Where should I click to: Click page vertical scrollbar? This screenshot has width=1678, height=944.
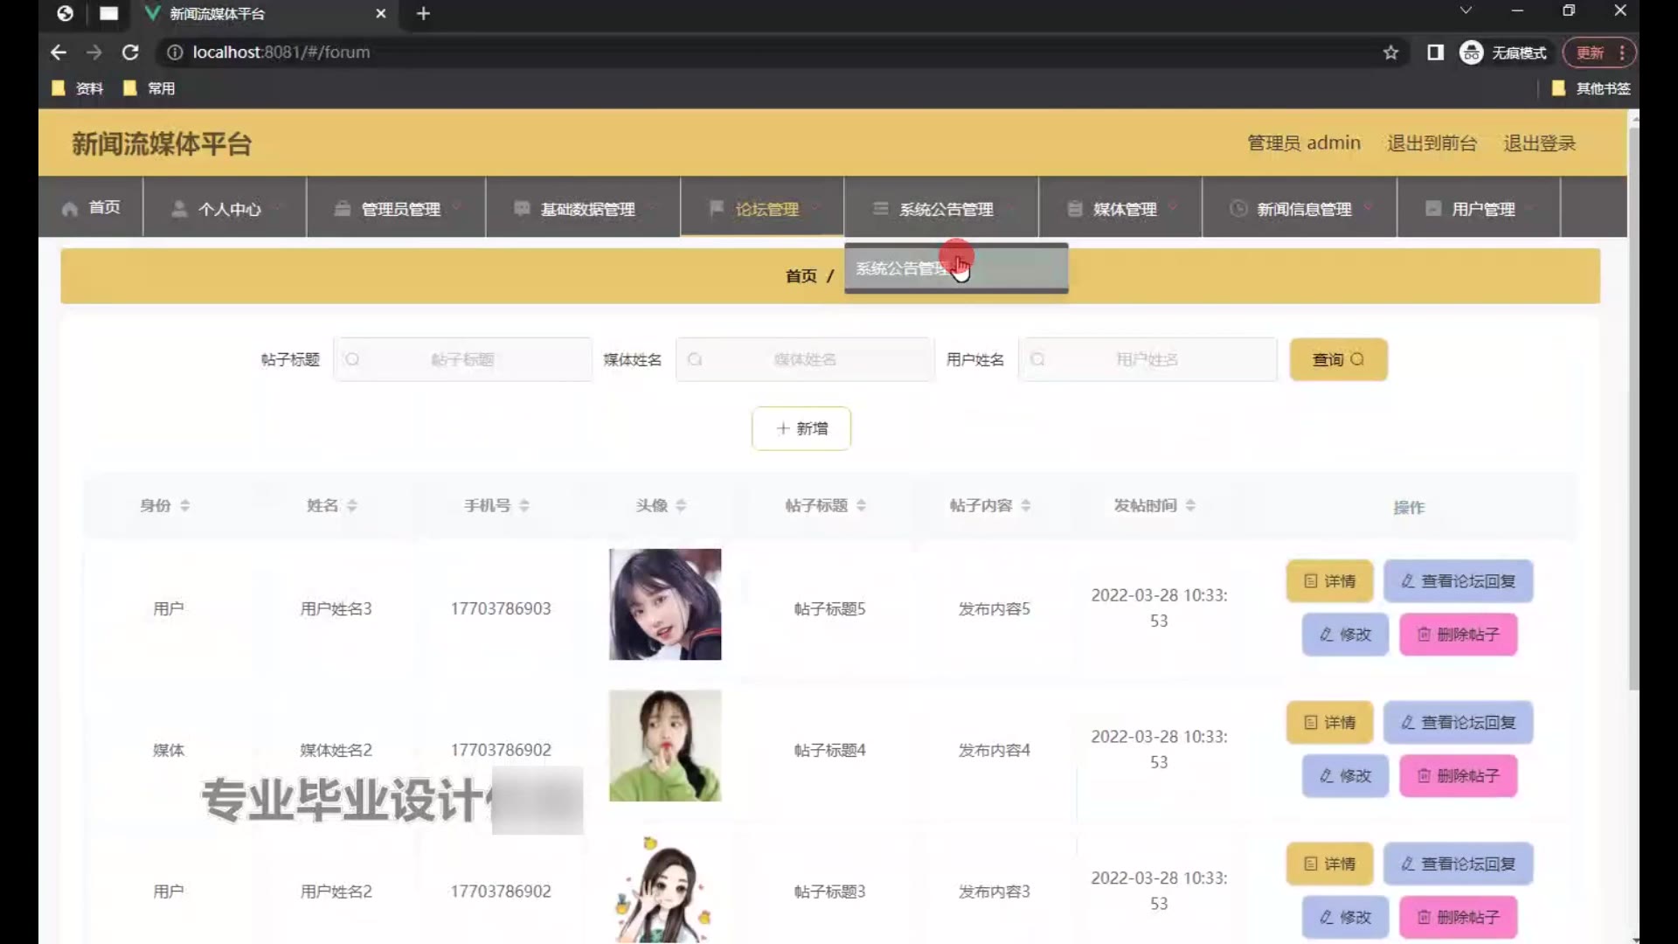1633,411
